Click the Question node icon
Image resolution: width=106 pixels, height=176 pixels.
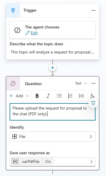coord(13,84)
